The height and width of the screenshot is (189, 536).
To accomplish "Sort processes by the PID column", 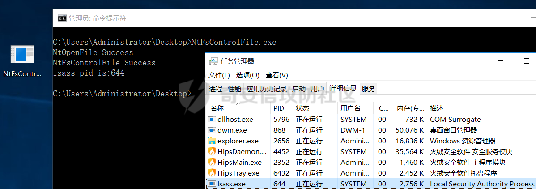I will (x=278, y=108).
